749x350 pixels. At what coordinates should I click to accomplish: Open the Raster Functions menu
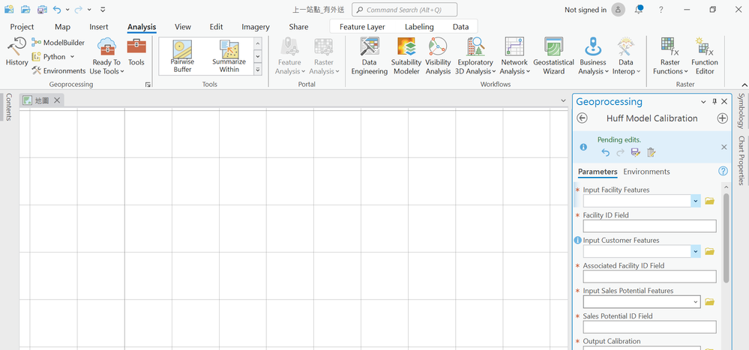(x=670, y=56)
